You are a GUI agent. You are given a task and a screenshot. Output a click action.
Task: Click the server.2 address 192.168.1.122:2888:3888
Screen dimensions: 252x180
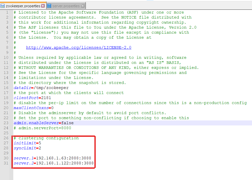pos(65,163)
